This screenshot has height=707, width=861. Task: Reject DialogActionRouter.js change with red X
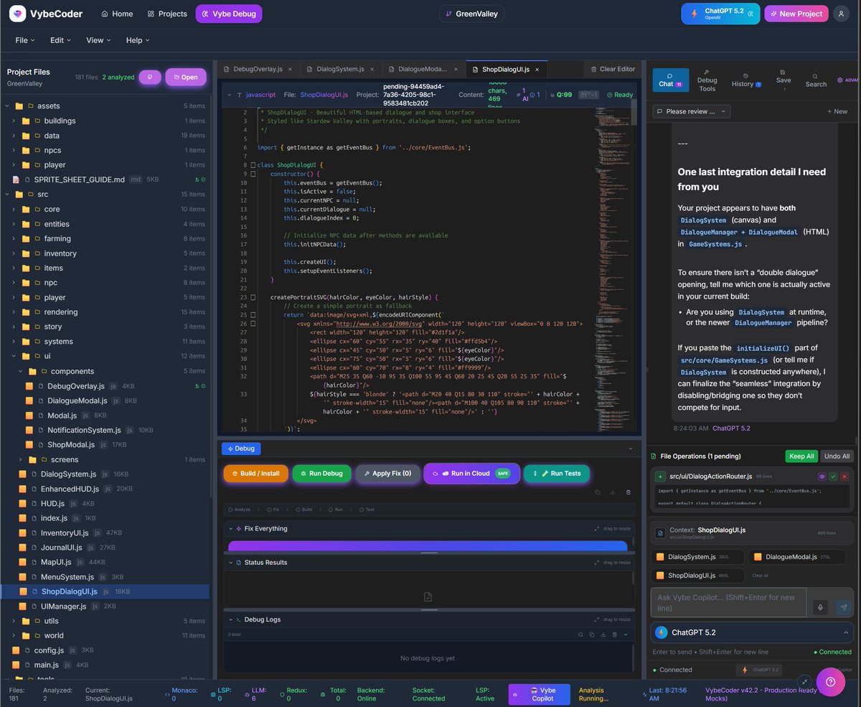(x=844, y=476)
